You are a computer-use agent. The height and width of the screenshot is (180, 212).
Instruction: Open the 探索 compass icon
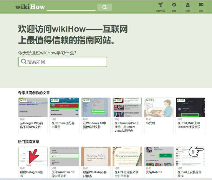coord(174,5)
